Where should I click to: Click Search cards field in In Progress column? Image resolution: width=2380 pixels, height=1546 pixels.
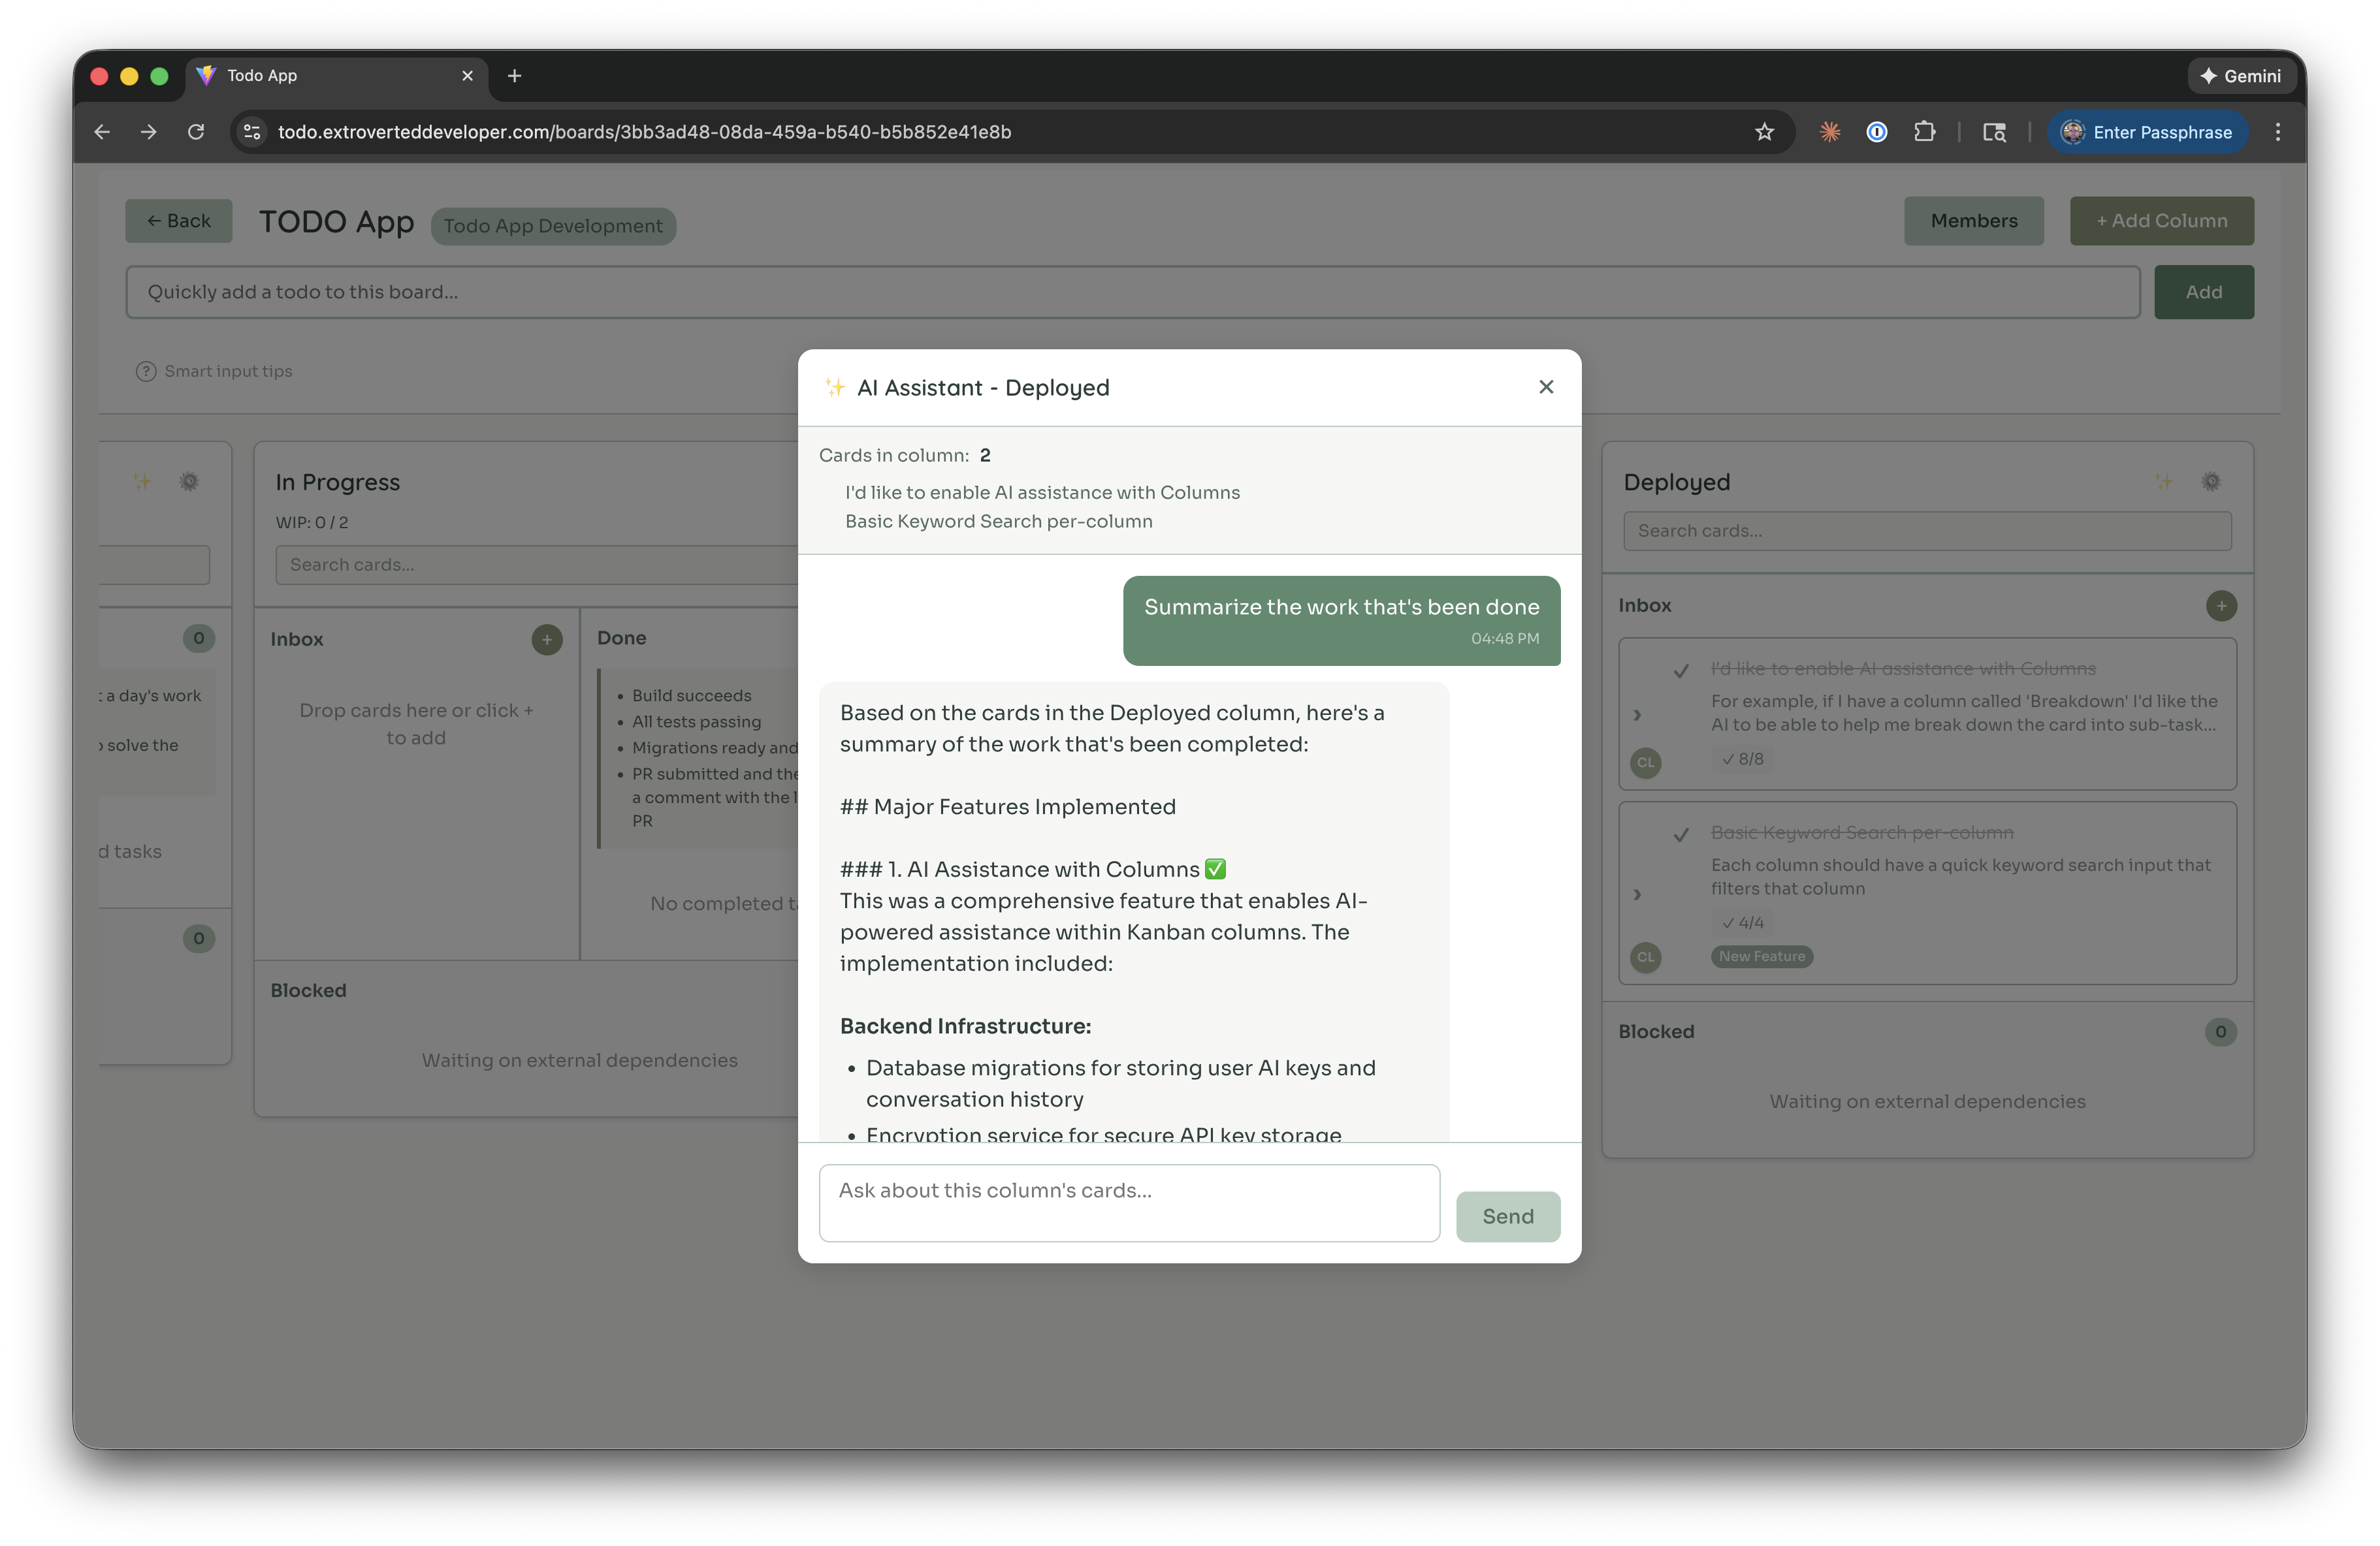pyautogui.click(x=536, y=565)
